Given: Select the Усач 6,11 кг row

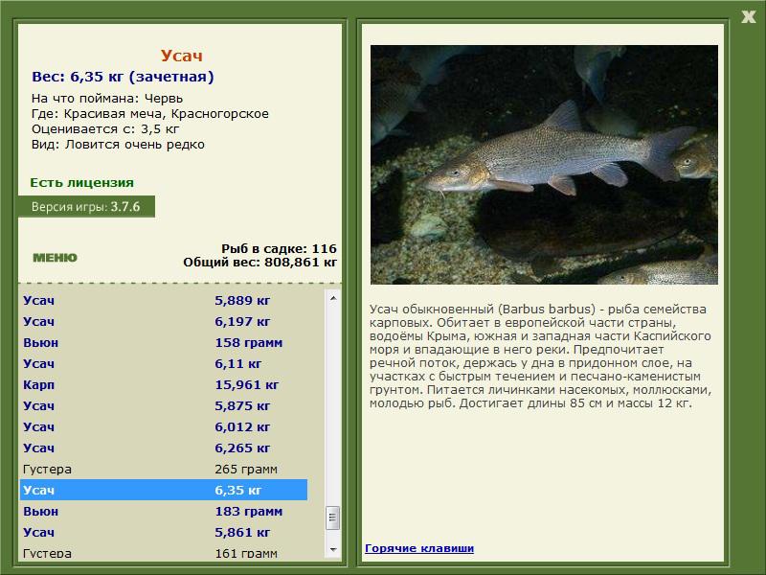Looking at the screenshot, I should [x=164, y=363].
